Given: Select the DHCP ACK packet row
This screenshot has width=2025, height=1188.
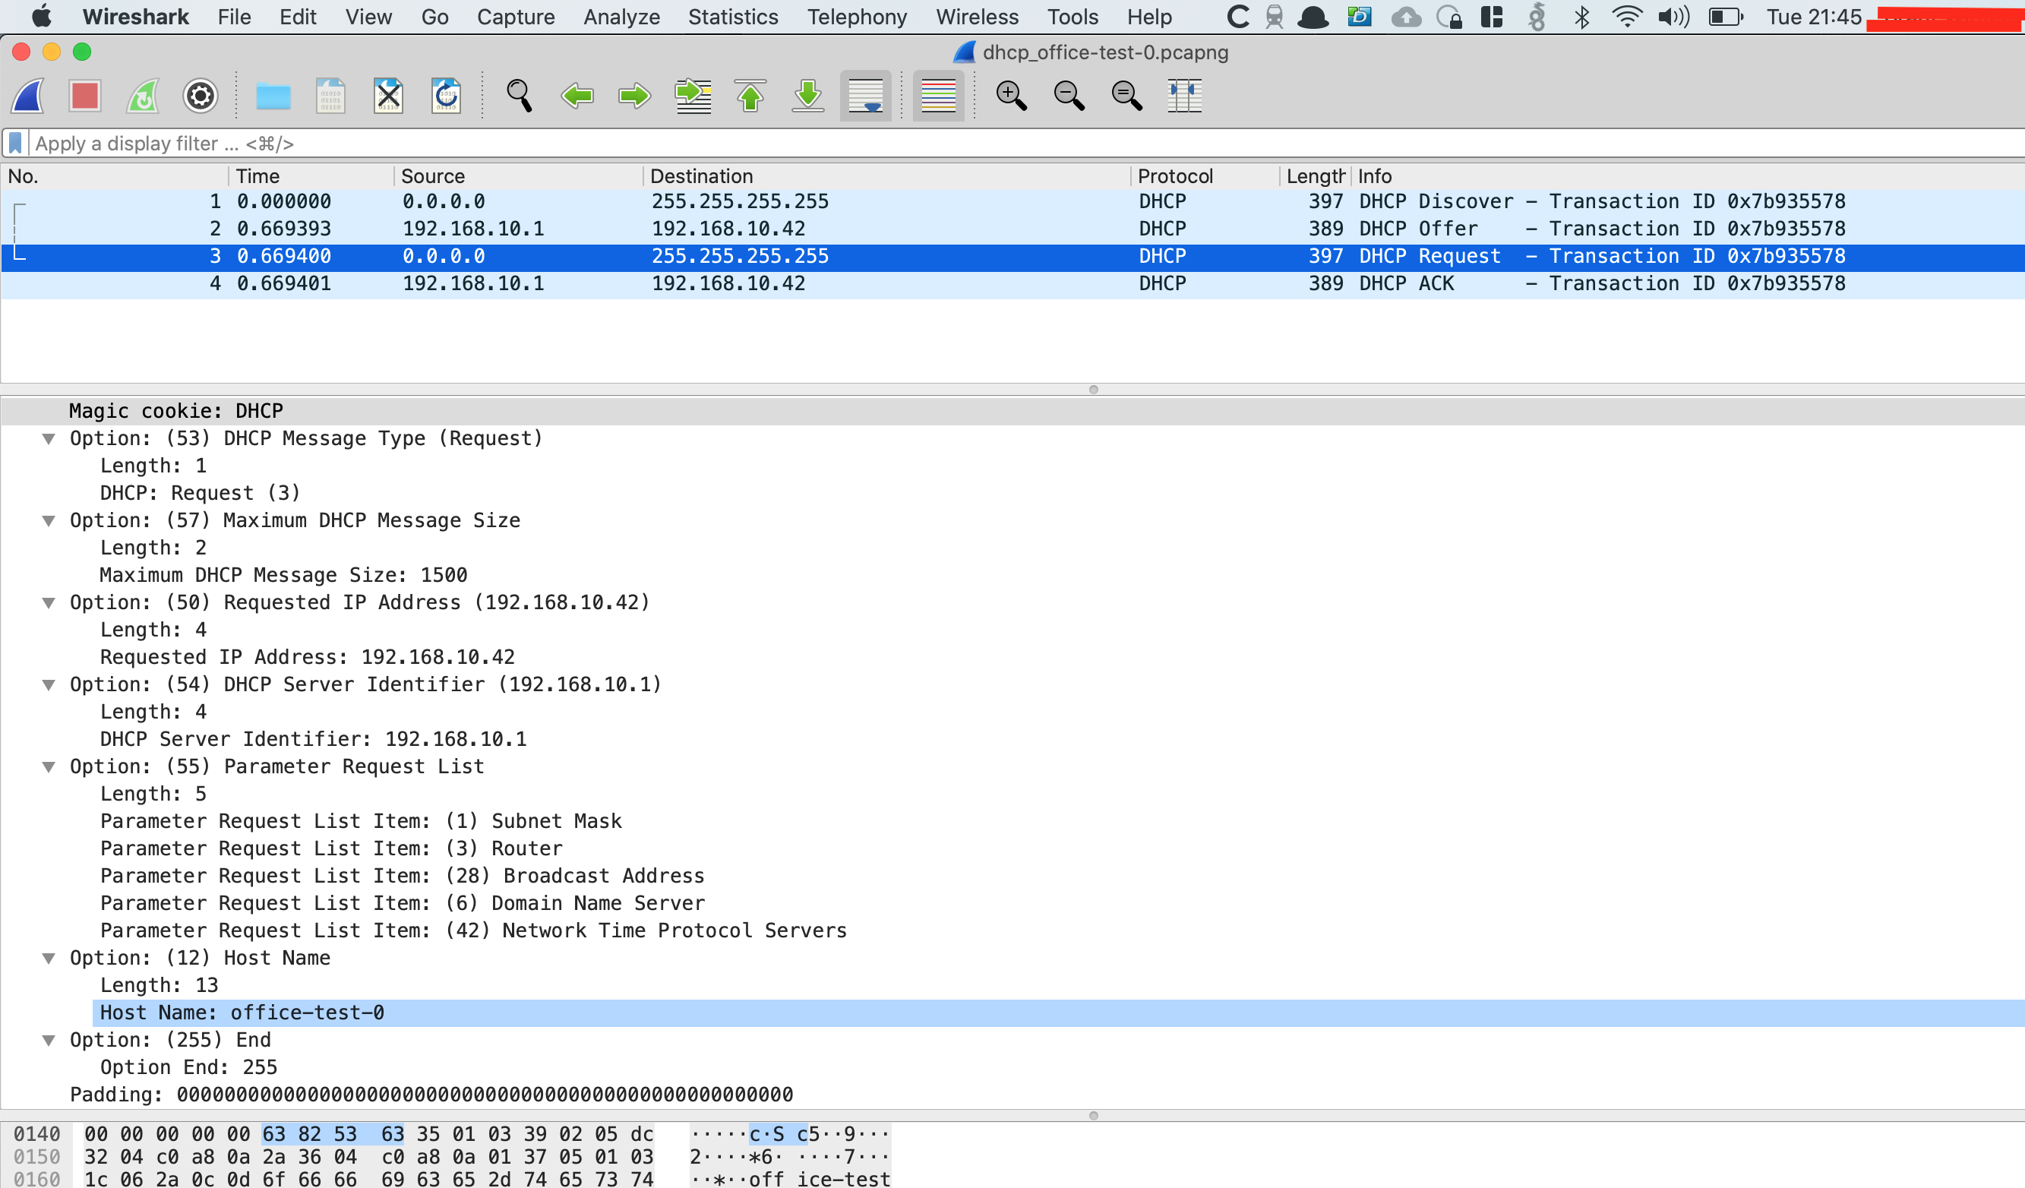Looking at the screenshot, I should 804,284.
